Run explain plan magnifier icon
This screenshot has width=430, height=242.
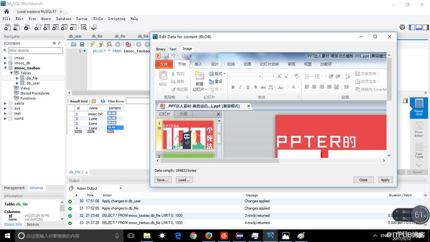[x=109, y=44]
